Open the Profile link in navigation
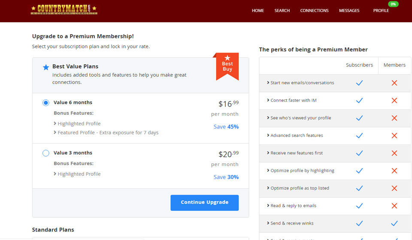The height and width of the screenshot is (240, 412). coord(381,11)
